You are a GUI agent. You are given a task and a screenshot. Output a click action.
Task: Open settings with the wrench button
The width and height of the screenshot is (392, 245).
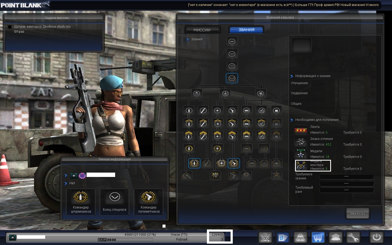[x=353, y=237]
